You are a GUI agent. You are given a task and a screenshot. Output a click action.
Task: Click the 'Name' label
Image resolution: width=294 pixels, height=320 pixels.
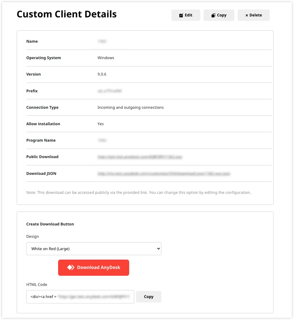click(x=32, y=41)
